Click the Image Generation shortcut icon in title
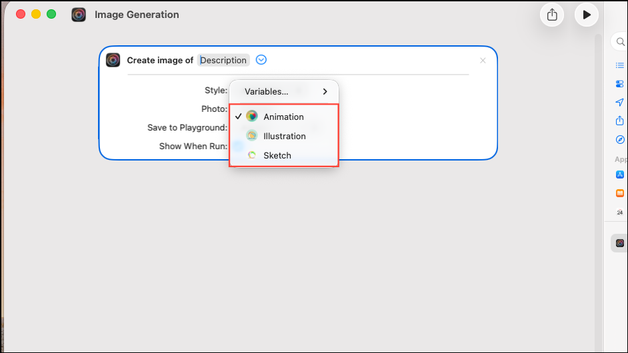This screenshot has width=628, height=353. click(x=79, y=15)
